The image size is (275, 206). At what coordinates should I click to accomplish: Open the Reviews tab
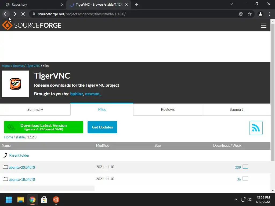tap(168, 109)
